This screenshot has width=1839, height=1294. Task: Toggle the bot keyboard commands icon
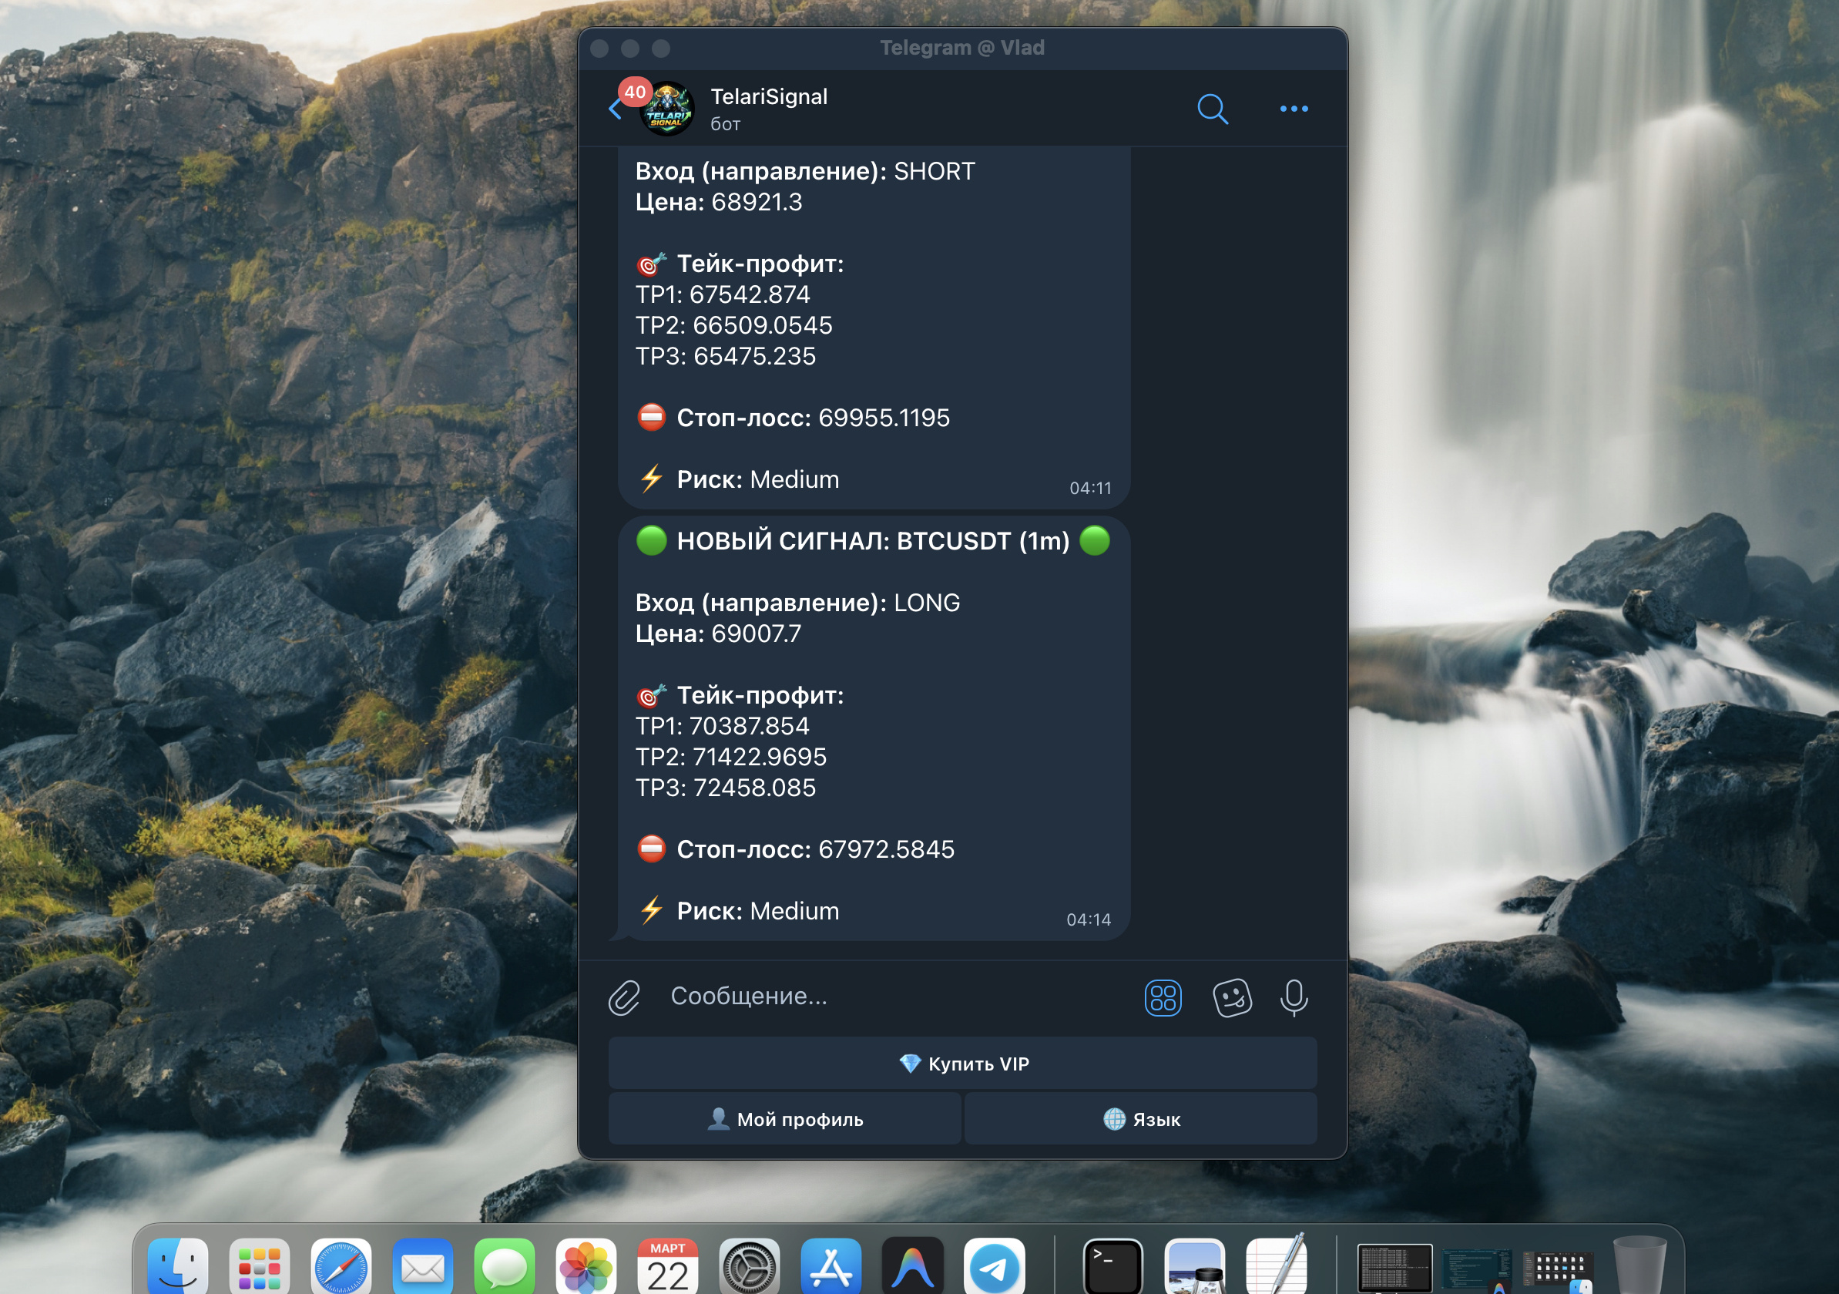click(1163, 997)
